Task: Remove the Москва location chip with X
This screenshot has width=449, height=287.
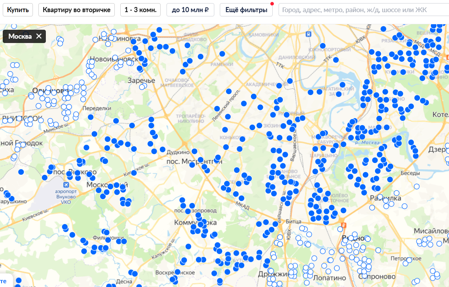Action: pyautogui.click(x=39, y=36)
